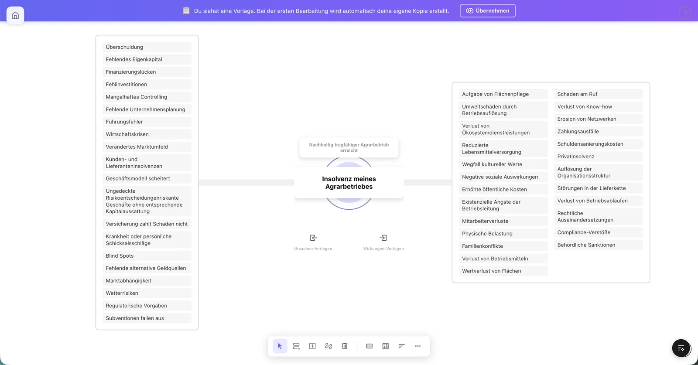The height and width of the screenshot is (365, 698).
Task: Click the split card layout icon
Action: pyautogui.click(x=370, y=346)
